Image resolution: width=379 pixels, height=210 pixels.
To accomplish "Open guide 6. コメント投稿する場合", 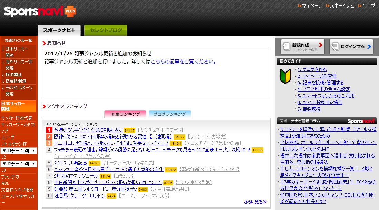I will tap(320, 102).
